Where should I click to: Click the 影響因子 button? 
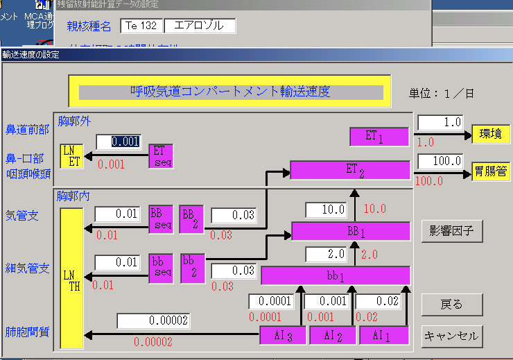[x=451, y=230]
